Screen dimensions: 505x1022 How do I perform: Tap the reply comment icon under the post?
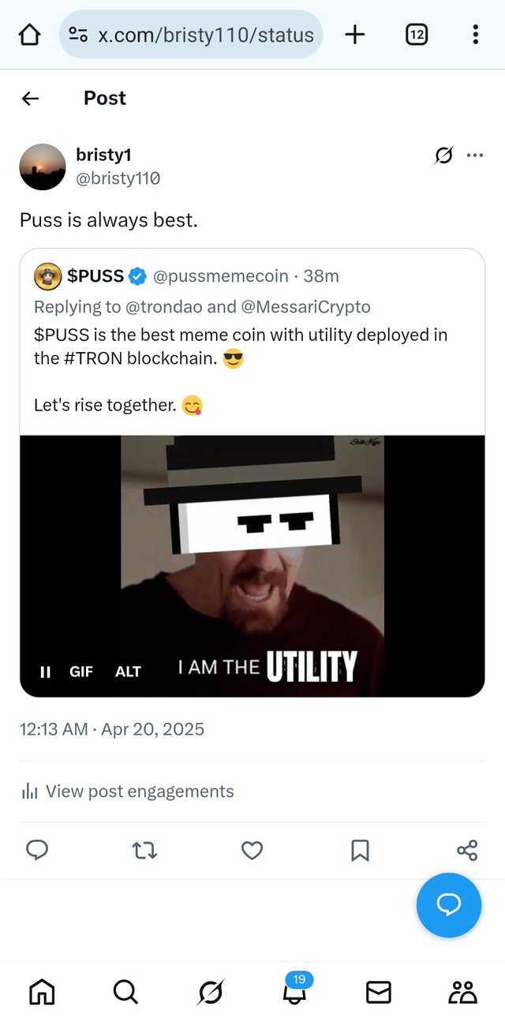pyautogui.click(x=37, y=850)
